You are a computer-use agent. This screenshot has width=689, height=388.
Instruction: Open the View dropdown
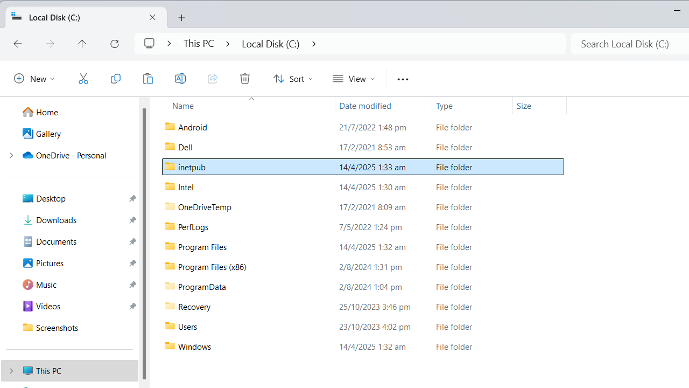pyautogui.click(x=353, y=79)
